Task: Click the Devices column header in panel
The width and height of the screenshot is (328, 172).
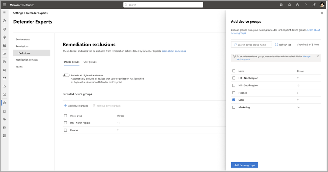Action: coord(301,71)
